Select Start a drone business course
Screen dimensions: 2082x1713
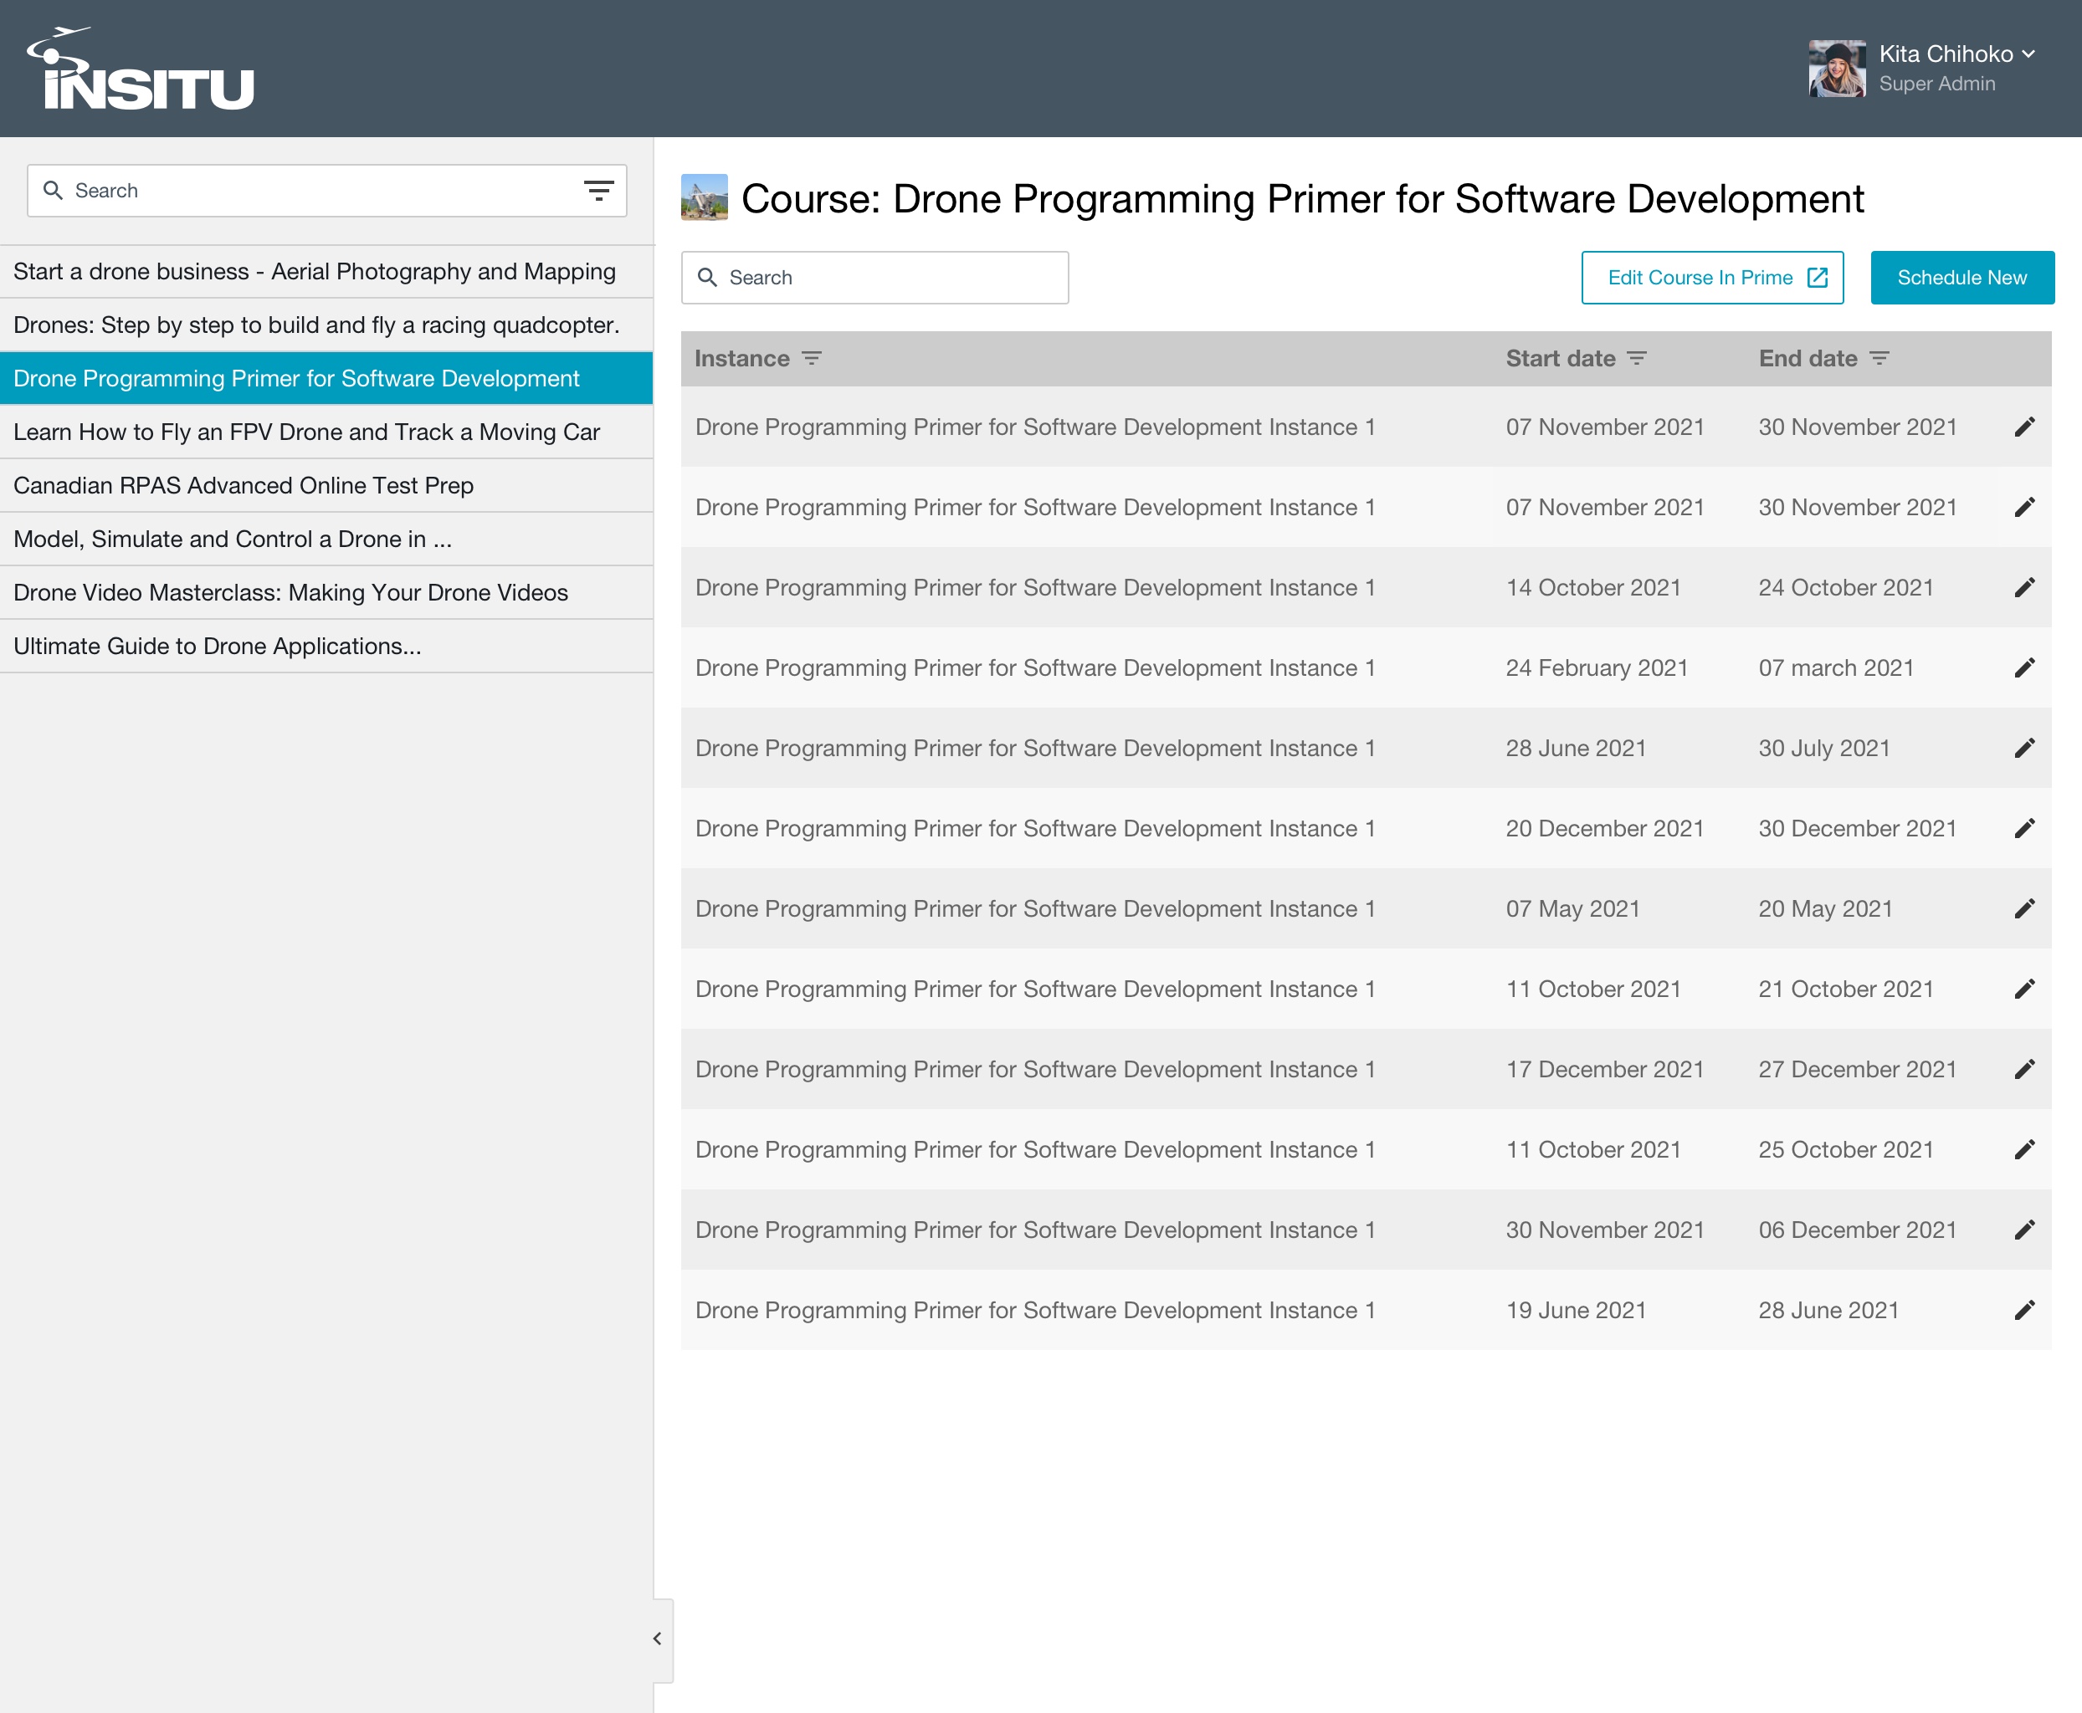326,271
